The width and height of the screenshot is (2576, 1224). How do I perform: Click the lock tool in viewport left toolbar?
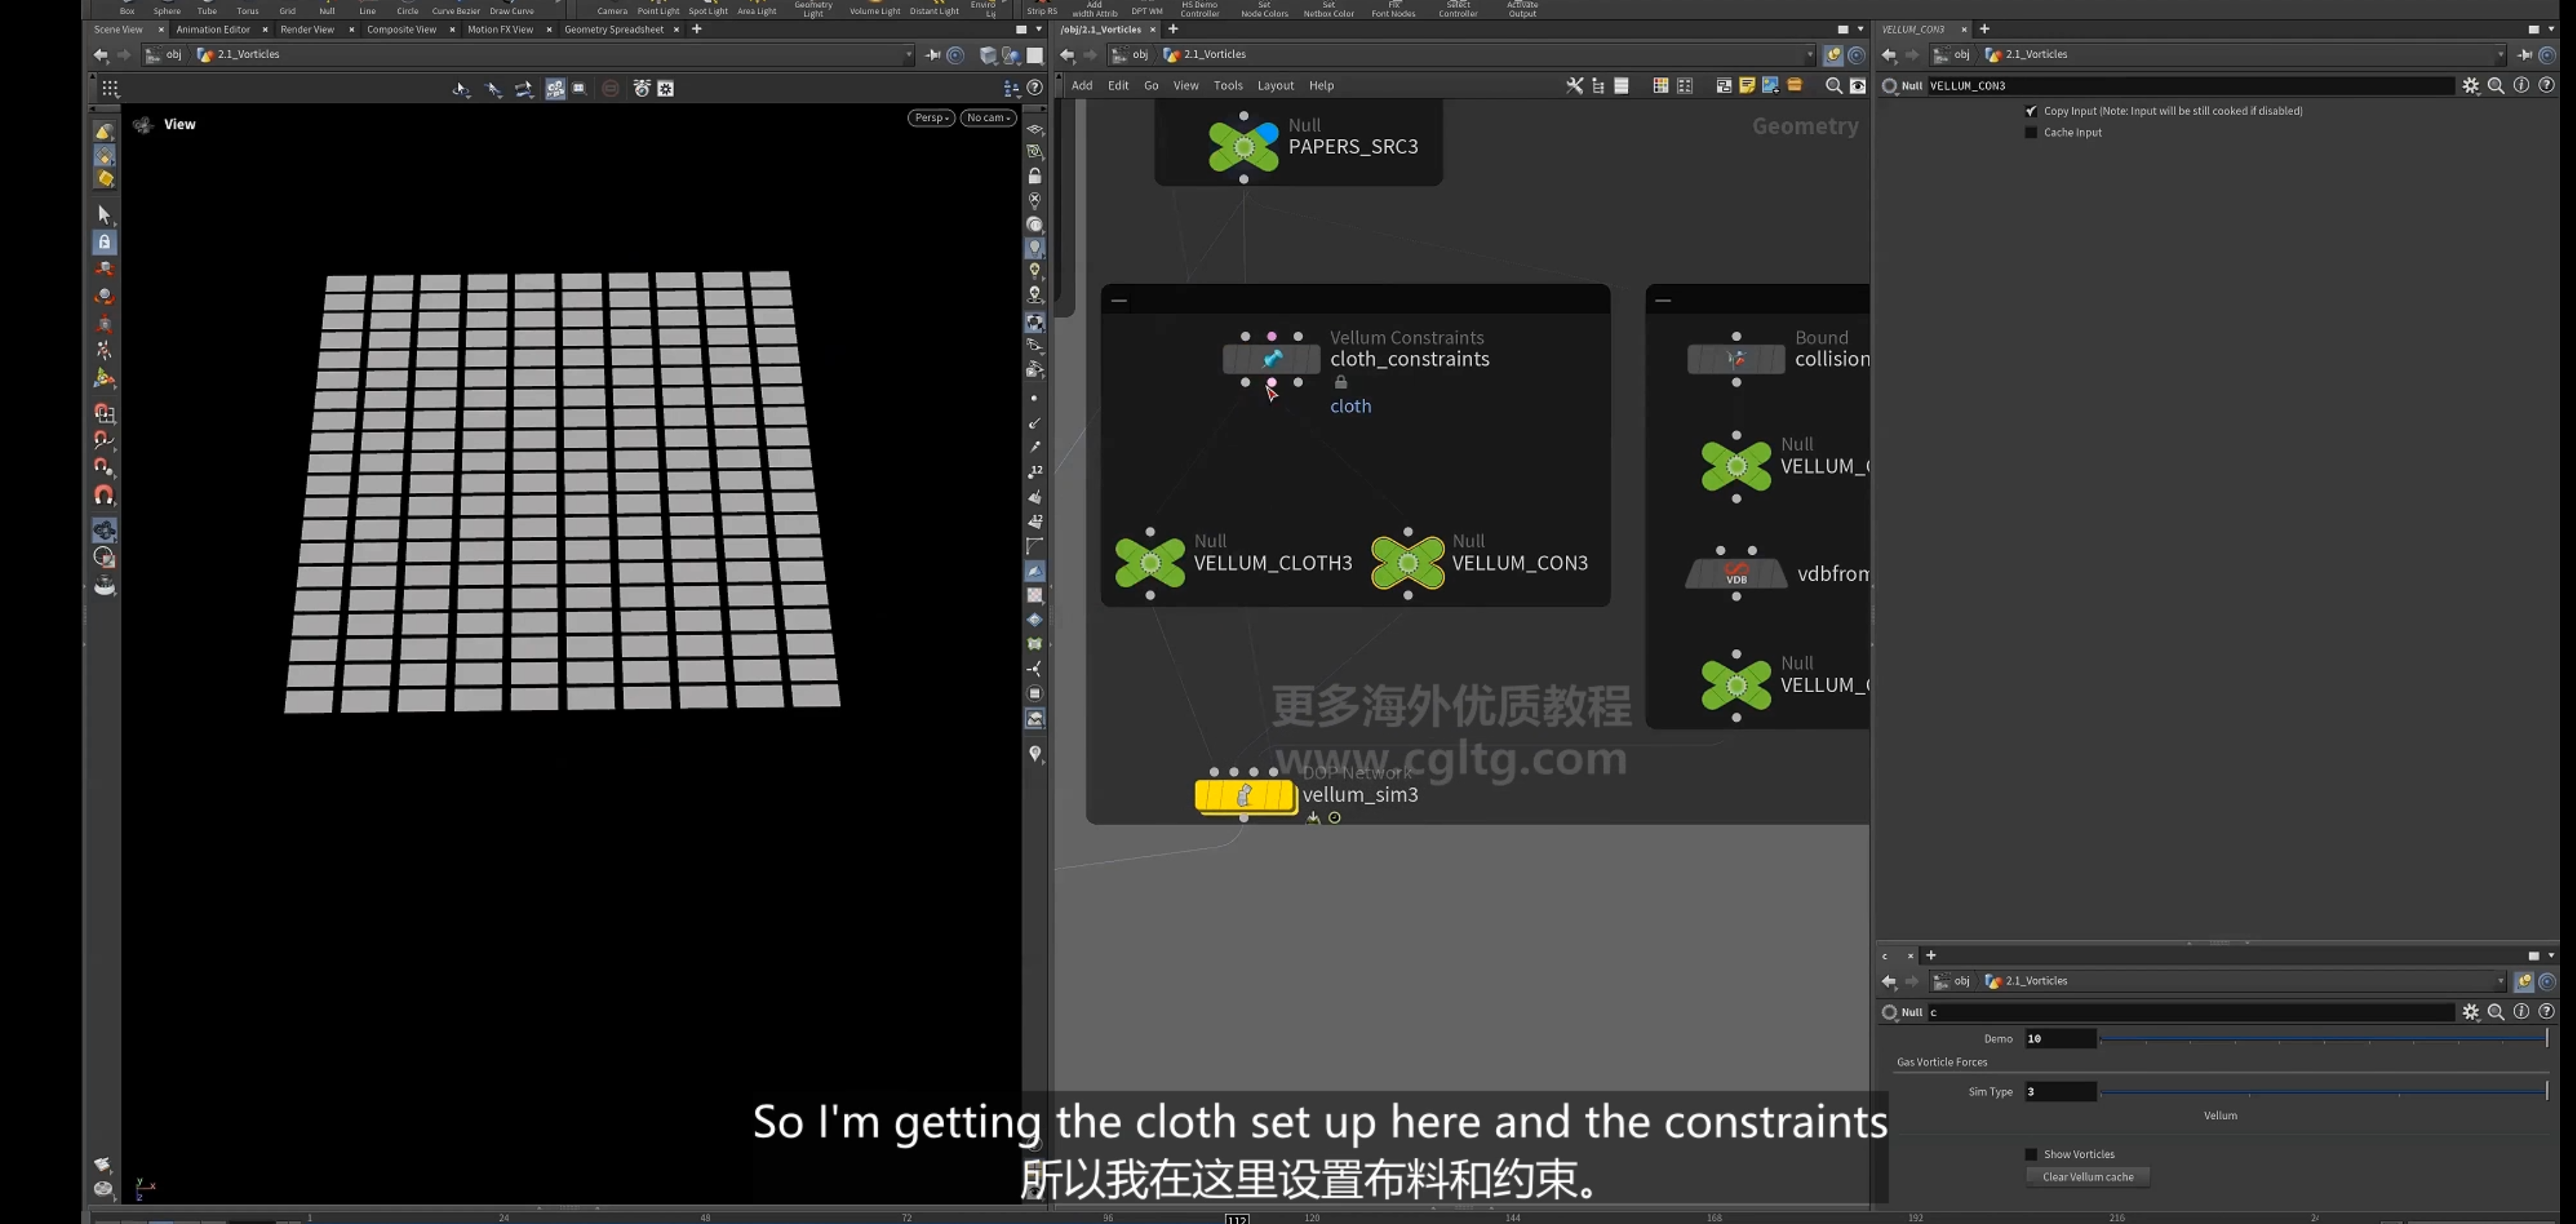[104, 242]
